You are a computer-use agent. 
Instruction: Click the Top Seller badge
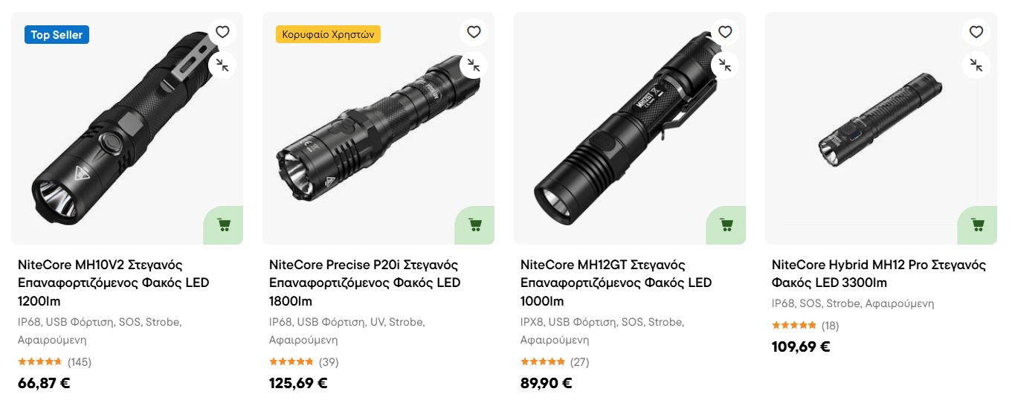pyautogui.click(x=57, y=35)
